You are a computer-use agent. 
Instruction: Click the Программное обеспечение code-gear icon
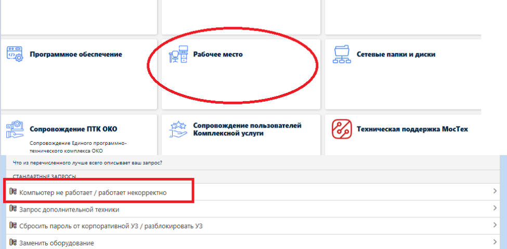15,54
